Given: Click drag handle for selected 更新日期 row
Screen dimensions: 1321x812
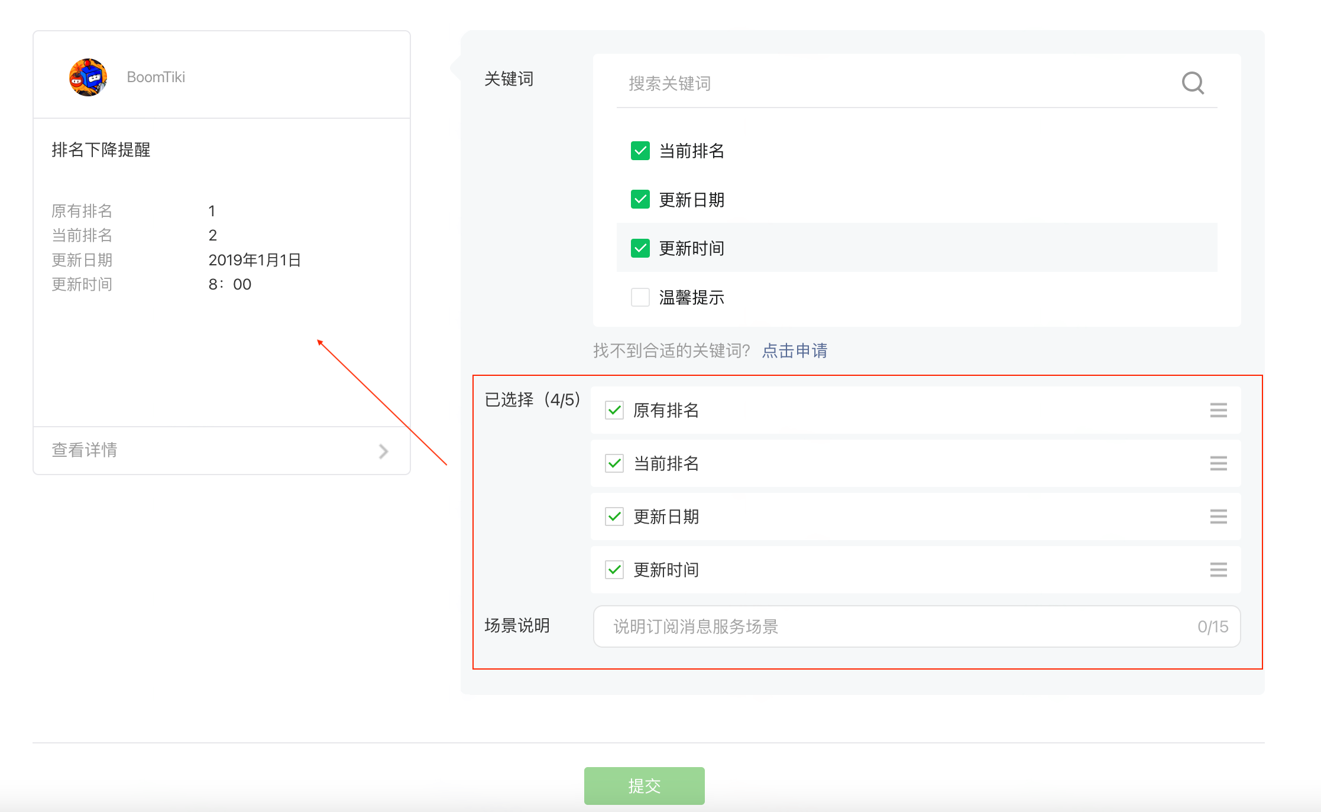Looking at the screenshot, I should (x=1218, y=517).
